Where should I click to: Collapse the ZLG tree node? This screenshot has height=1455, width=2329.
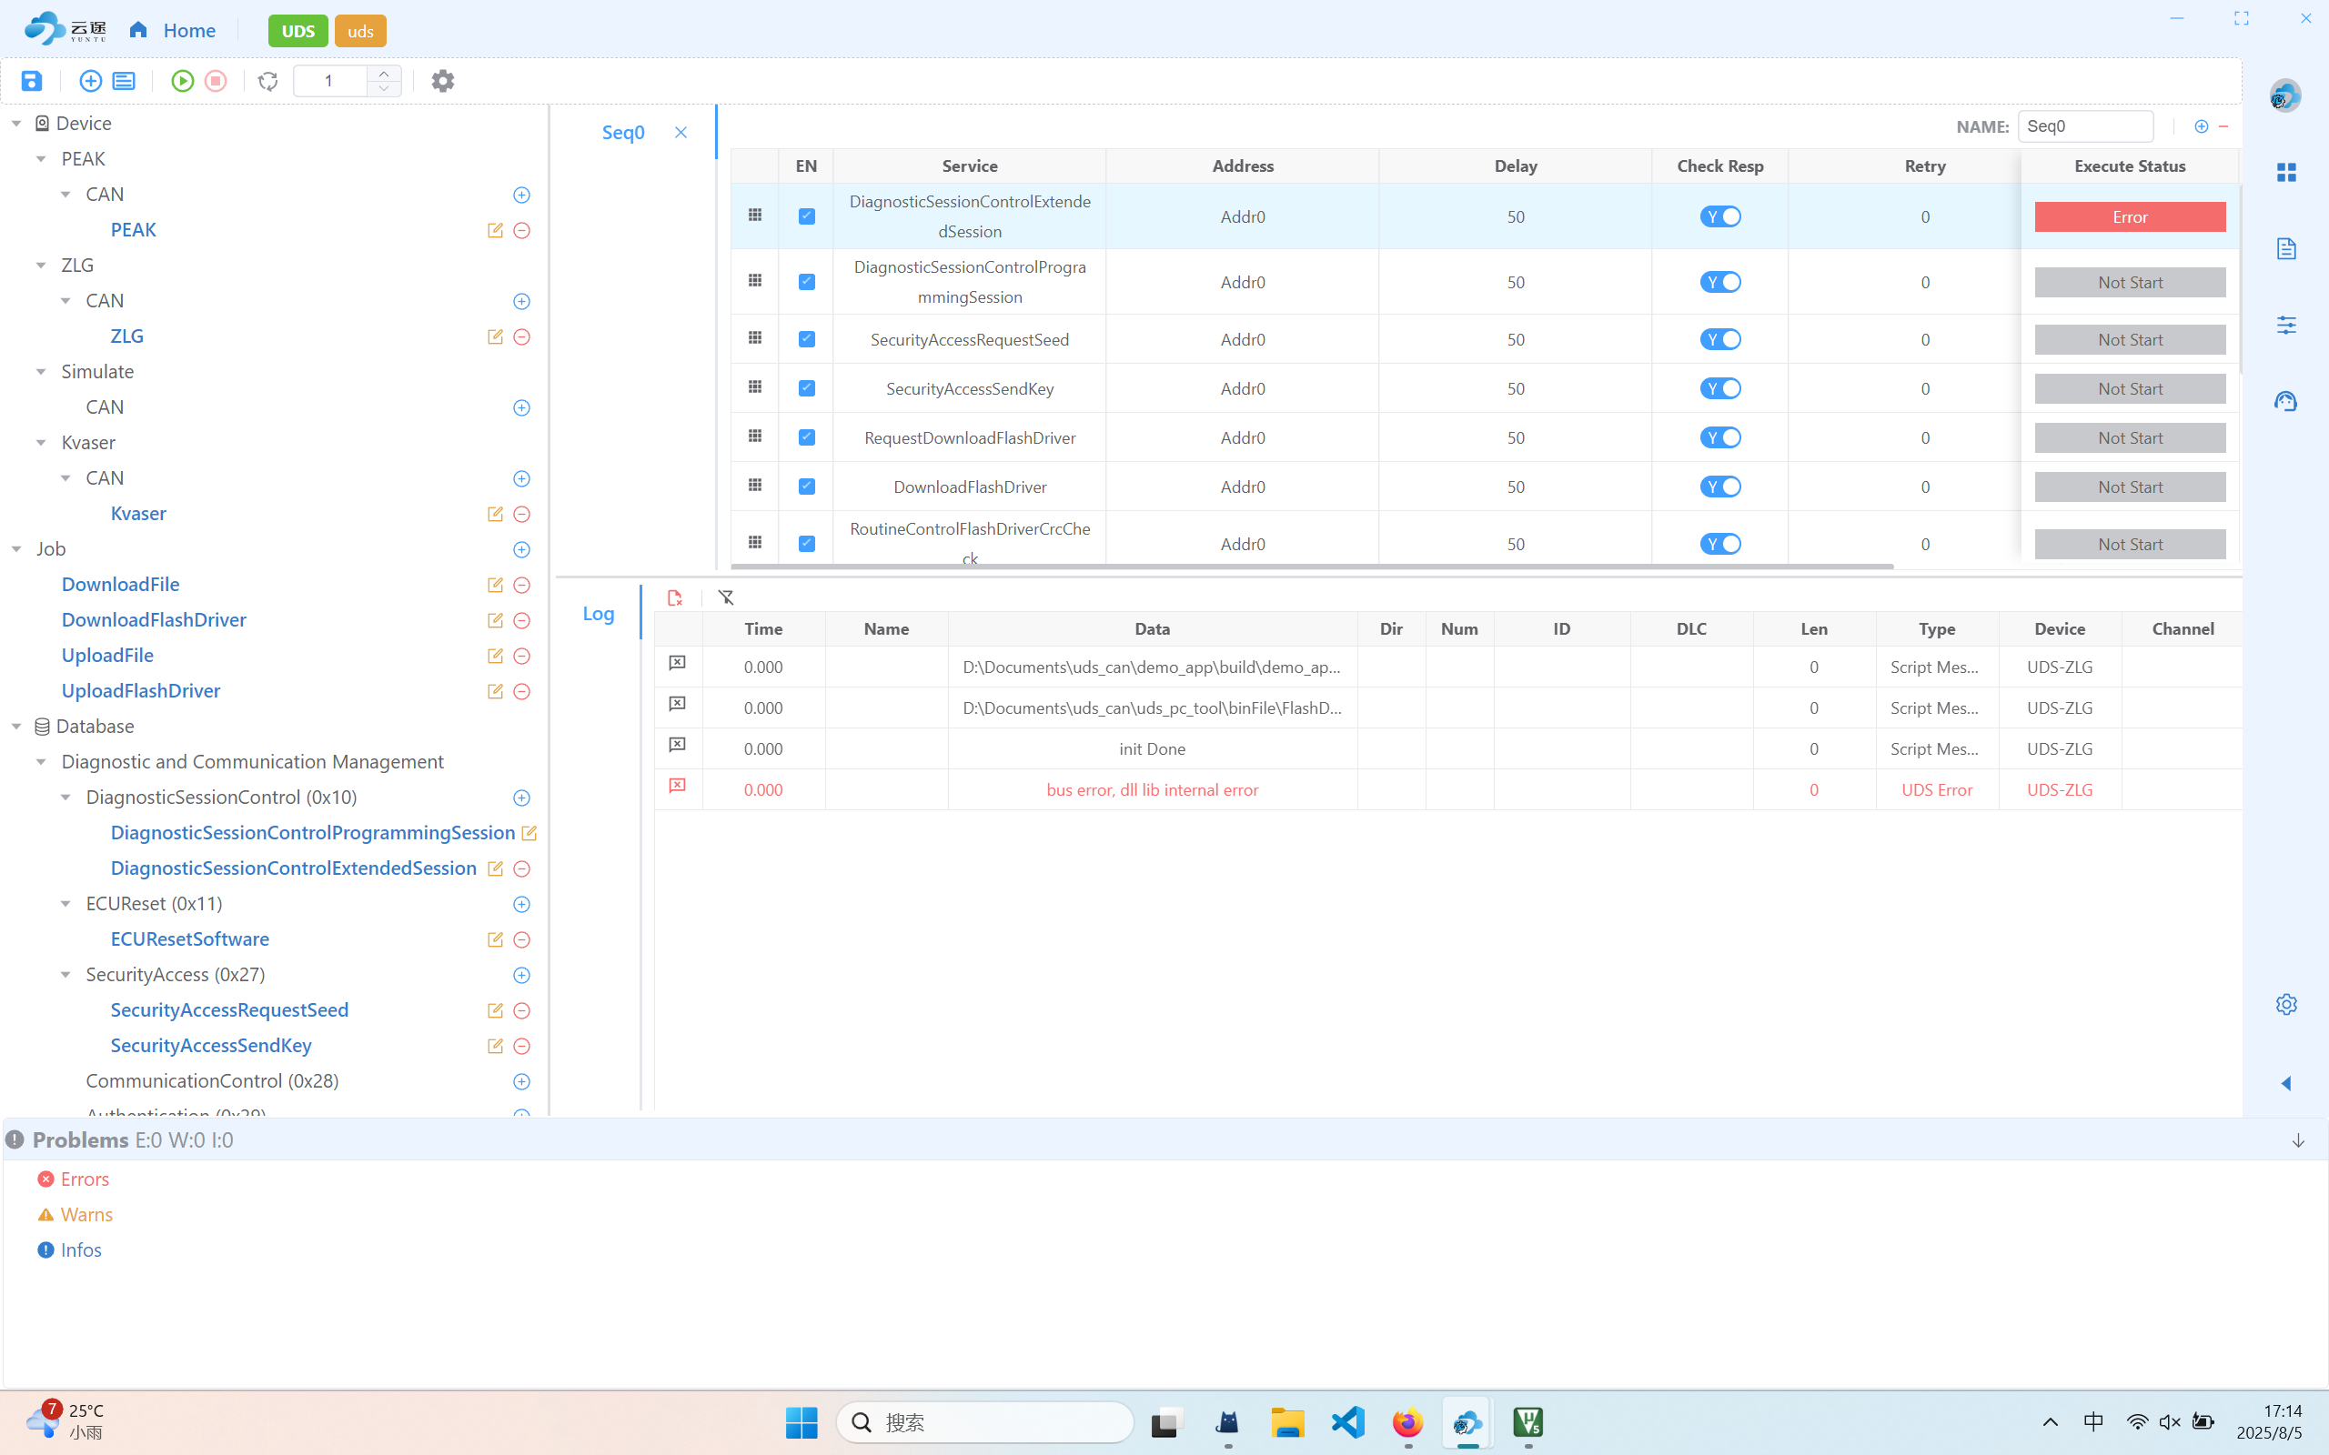[41, 266]
